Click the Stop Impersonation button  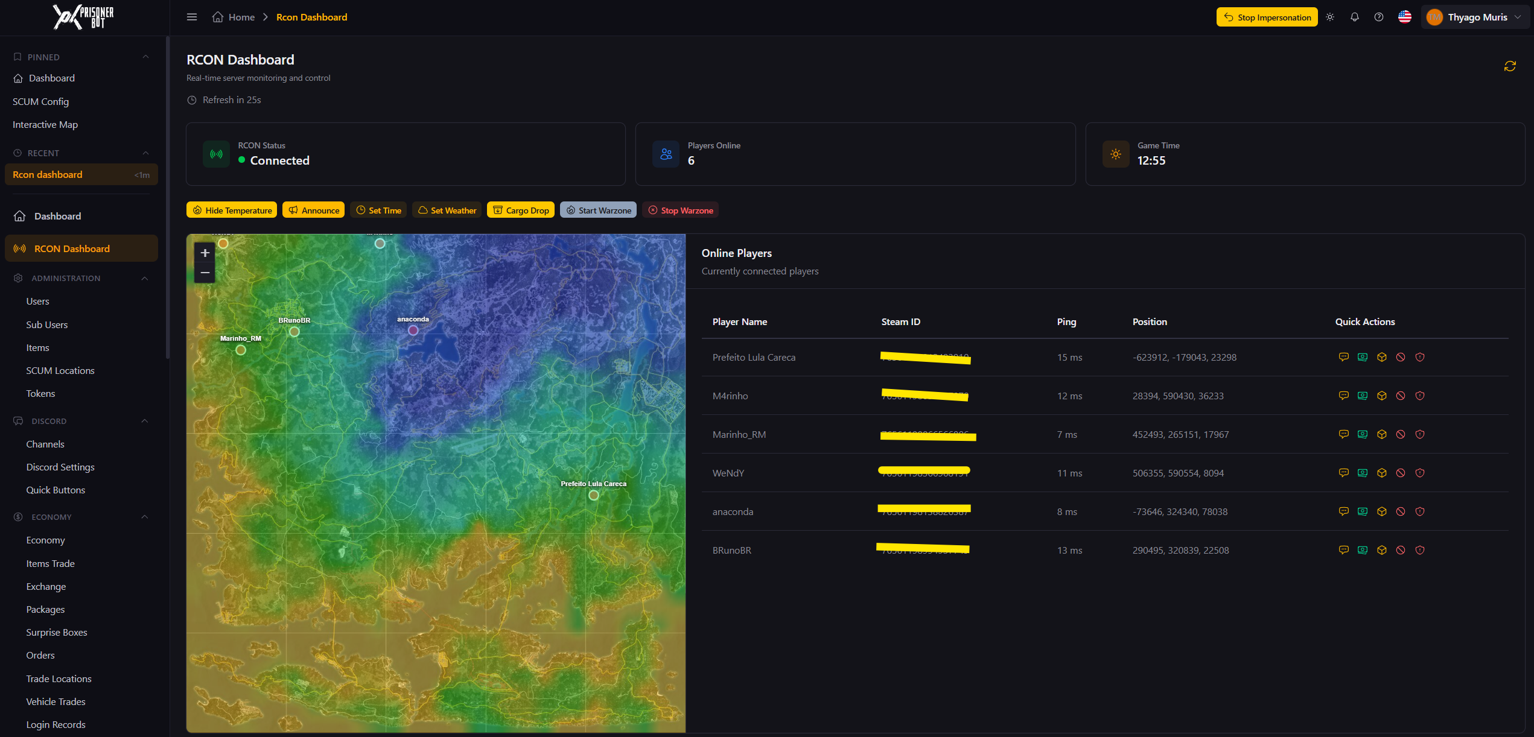(1267, 17)
